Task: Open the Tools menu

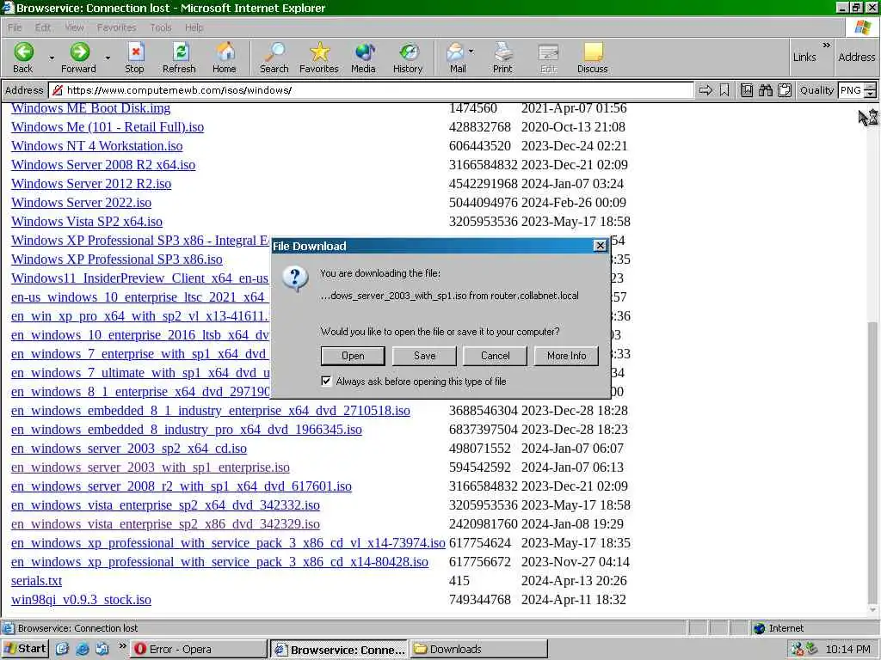Action: tap(161, 27)
